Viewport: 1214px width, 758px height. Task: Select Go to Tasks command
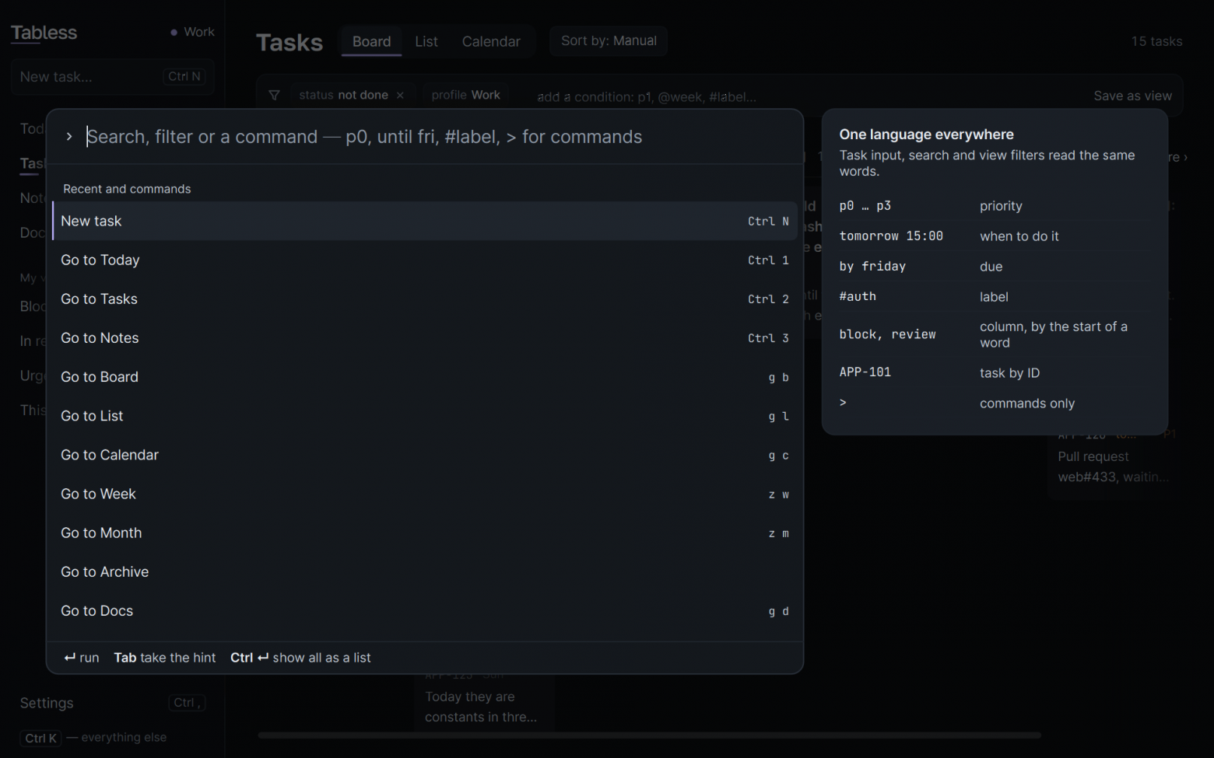425,299
